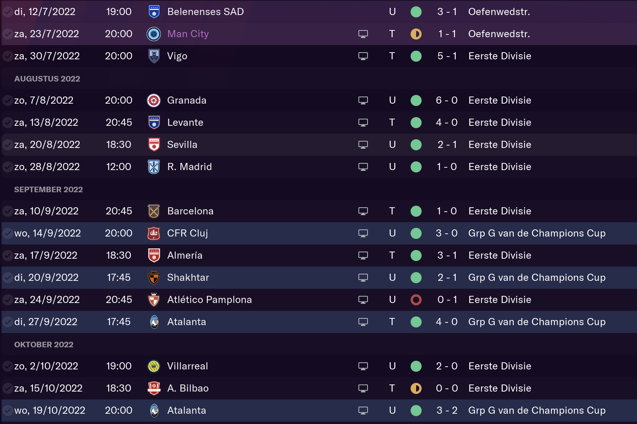637x424 pixels.
Task: Open the Atlético Pamplona team name
Action: 209,300
